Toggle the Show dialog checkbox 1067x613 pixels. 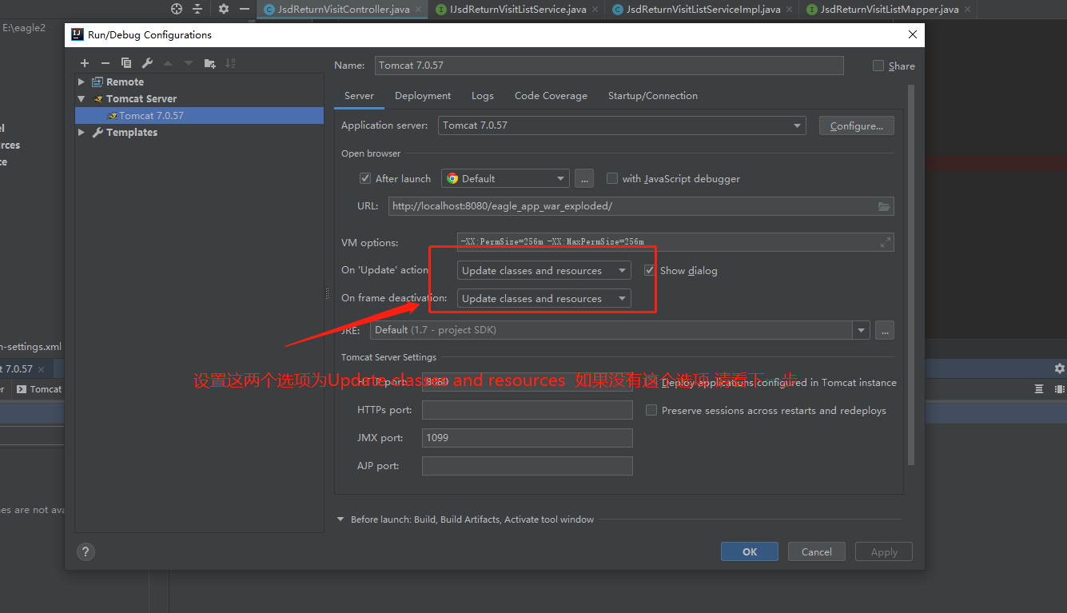click(x=649, y=270)
